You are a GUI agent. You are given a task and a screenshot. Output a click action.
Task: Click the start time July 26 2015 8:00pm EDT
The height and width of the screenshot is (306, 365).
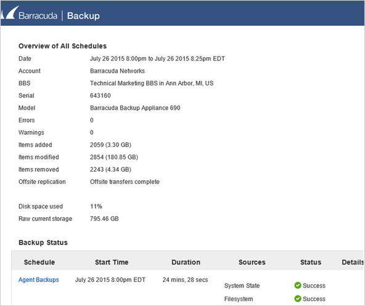(110, 280)
